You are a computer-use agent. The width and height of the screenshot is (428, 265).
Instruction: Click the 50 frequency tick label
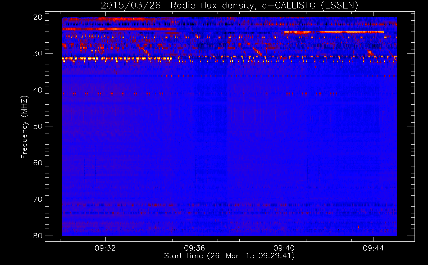tap(38, 126)
